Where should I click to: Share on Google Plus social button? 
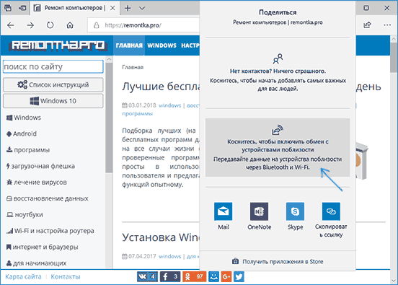[x=226, y=276]
